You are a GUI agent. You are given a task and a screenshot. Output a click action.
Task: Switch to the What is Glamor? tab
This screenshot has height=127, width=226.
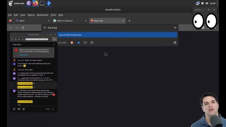pyautogui.click(x=70, y=21)
